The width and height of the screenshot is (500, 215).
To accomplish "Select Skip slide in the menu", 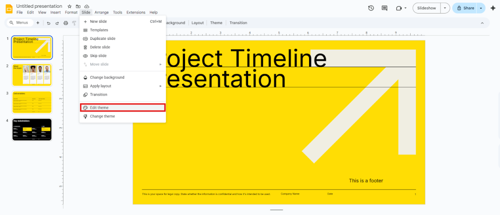I will [98, 55].
